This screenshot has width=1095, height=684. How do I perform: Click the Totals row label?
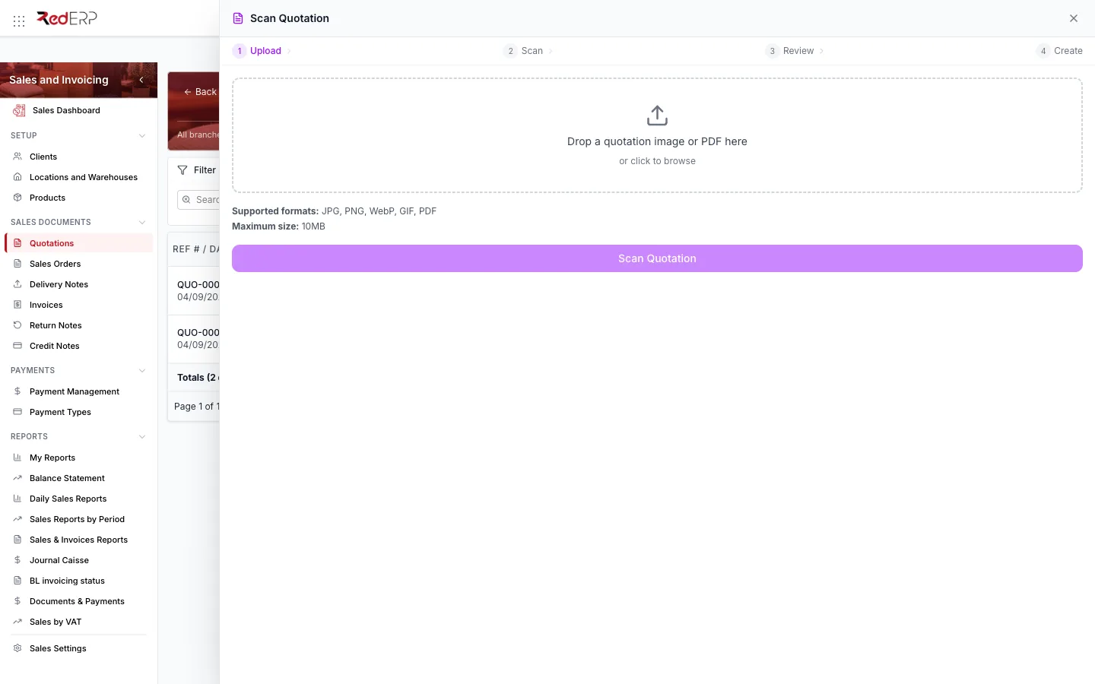click(198, 378)
